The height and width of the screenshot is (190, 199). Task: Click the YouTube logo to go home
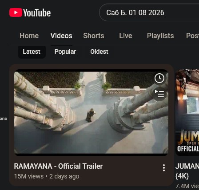click(x=30, y=12)
